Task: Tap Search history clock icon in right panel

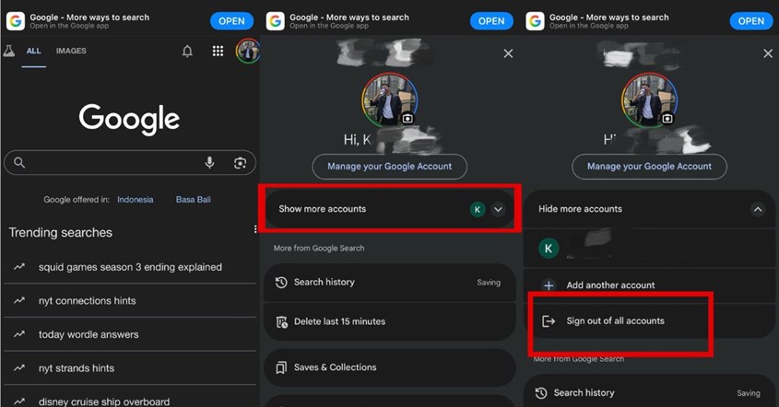Action: pyautogui.click(x=541, y=393)
